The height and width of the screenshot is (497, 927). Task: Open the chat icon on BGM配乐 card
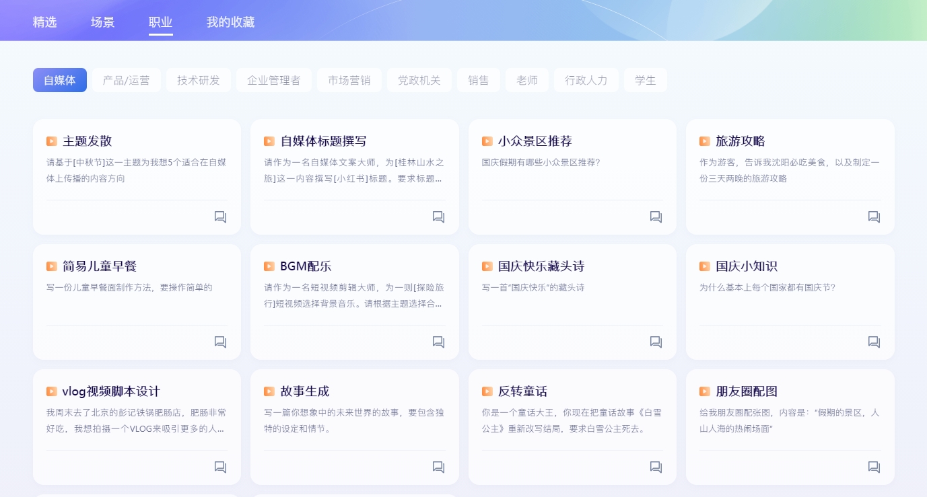click(x=438, y=342)
